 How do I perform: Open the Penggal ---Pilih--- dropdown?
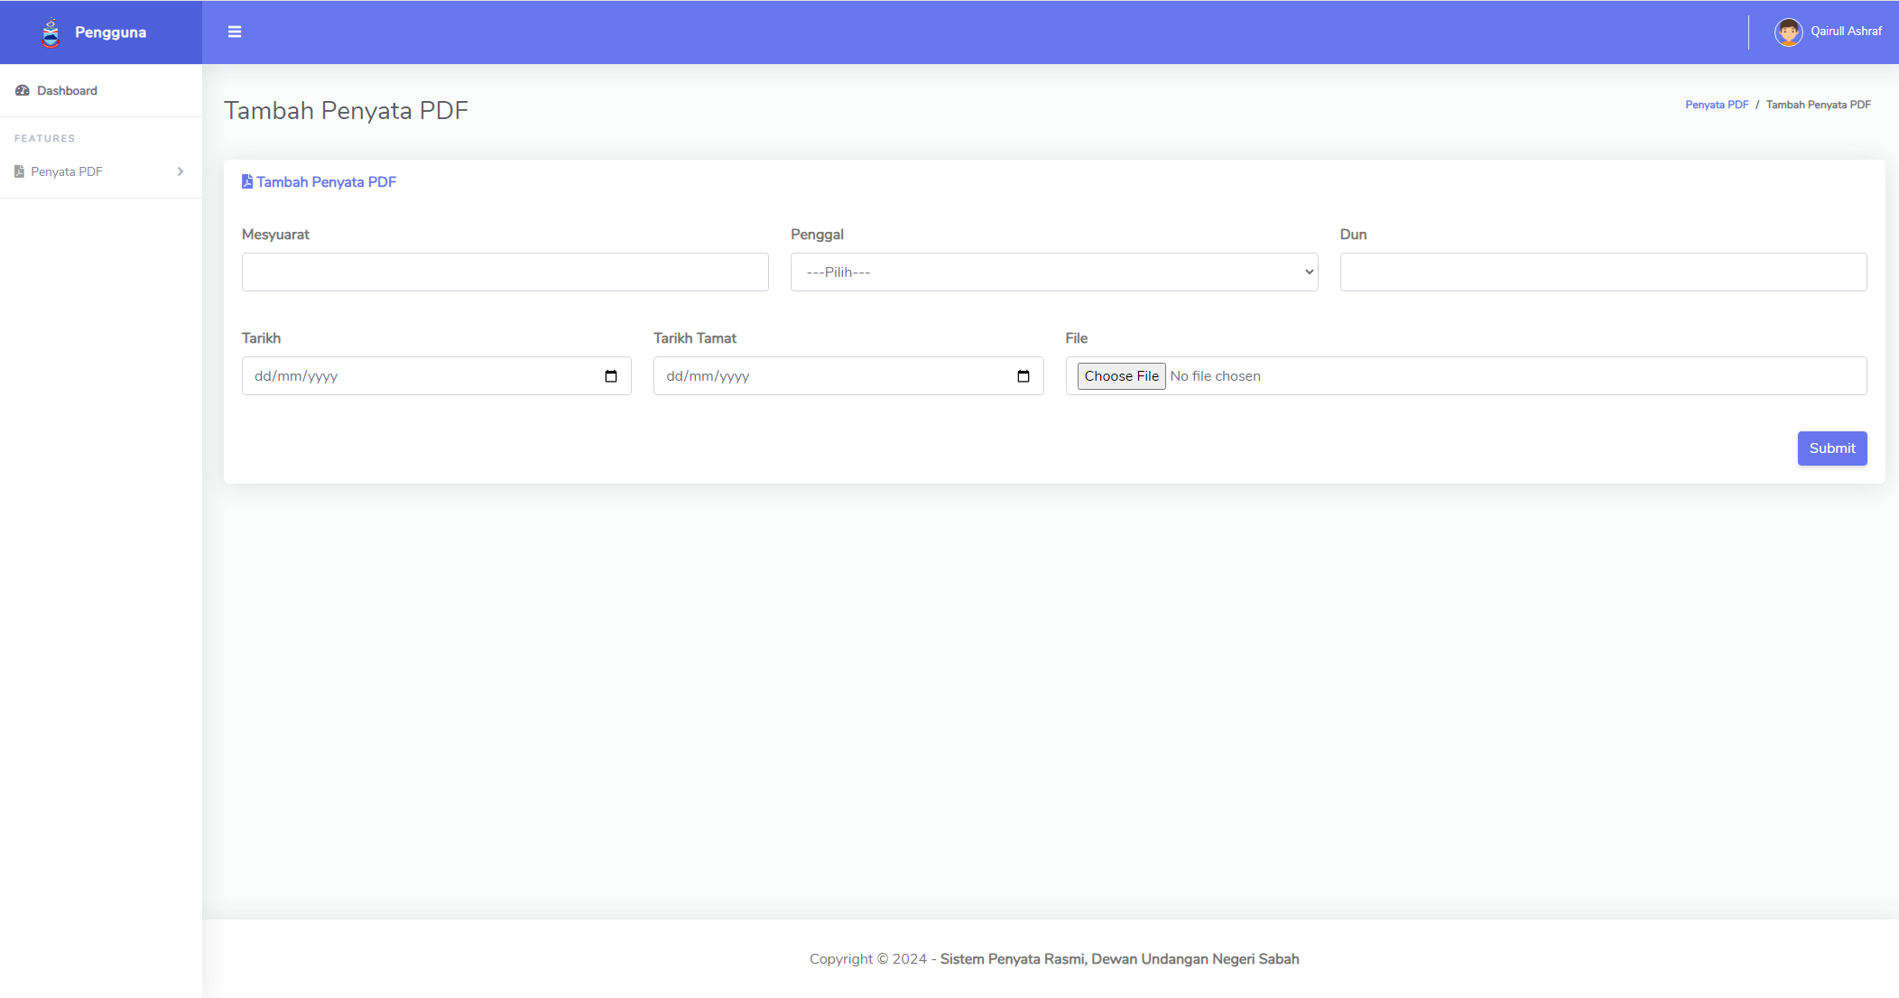coord(1053,272)
